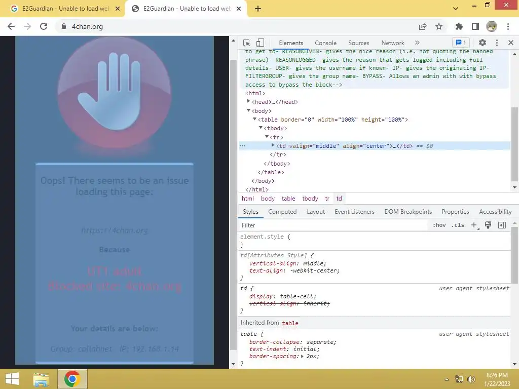The height and width of the screenshot is (389, 519).
Task: Select html in the DOM breadcrumb
Action: [x=247, y=199]
